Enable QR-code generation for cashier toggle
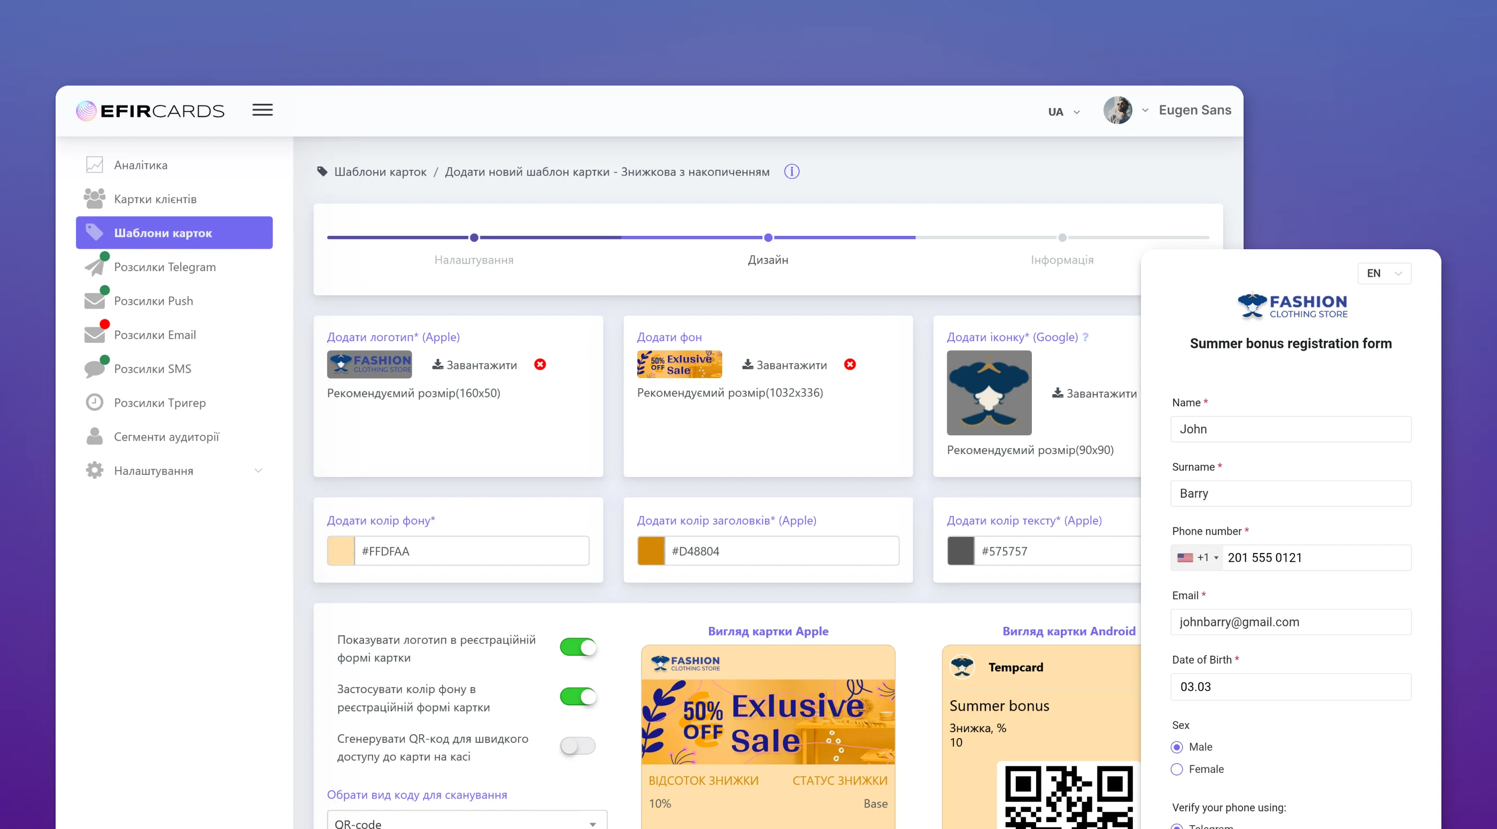The image size is (1497, 829). click(577, 746)
